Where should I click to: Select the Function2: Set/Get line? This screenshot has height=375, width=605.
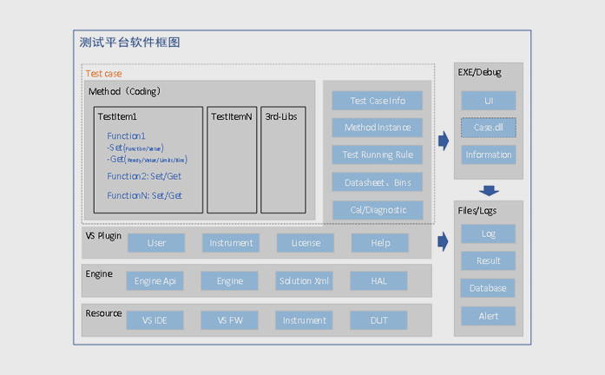pos(144,176)
